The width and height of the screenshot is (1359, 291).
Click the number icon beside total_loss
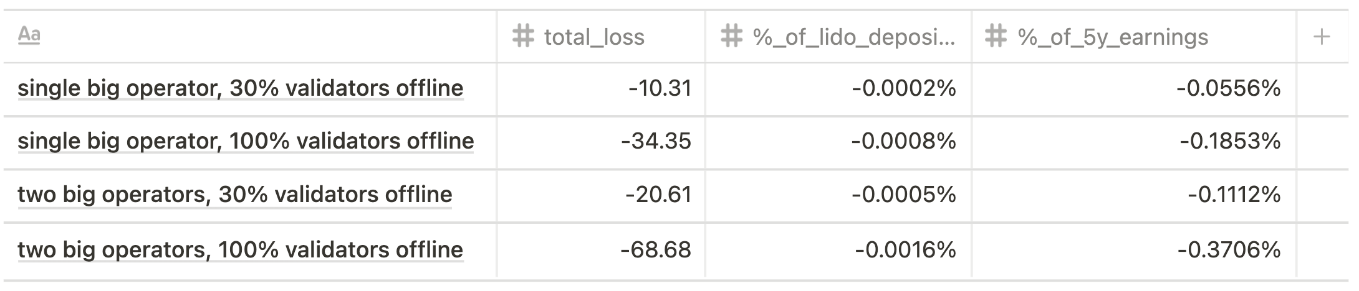(523, 36)
